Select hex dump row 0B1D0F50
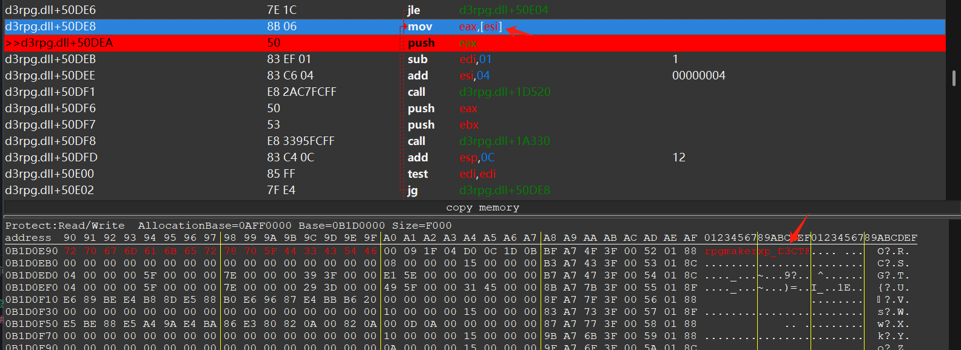Image resolution: width=961 pixels, height=350 pixels. (x=32, y=324)
